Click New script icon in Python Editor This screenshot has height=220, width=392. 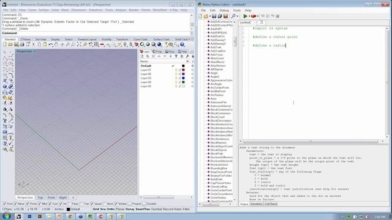pos(200,16)
